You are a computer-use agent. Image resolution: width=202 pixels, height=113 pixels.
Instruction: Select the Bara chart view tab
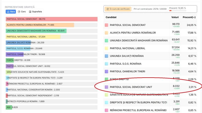pyautogui.click(x=11, y=12)
